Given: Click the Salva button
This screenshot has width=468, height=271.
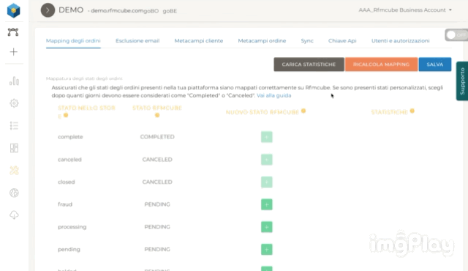Looking at the screenshot, I should (x=435, y=64).
